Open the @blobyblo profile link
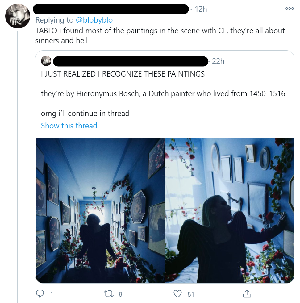This screenshot has width=300, height=303. pyautogui.click(x=94, y=20)
